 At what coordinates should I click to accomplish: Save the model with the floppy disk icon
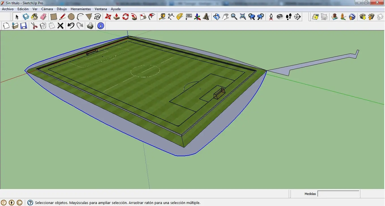point(24,26)
